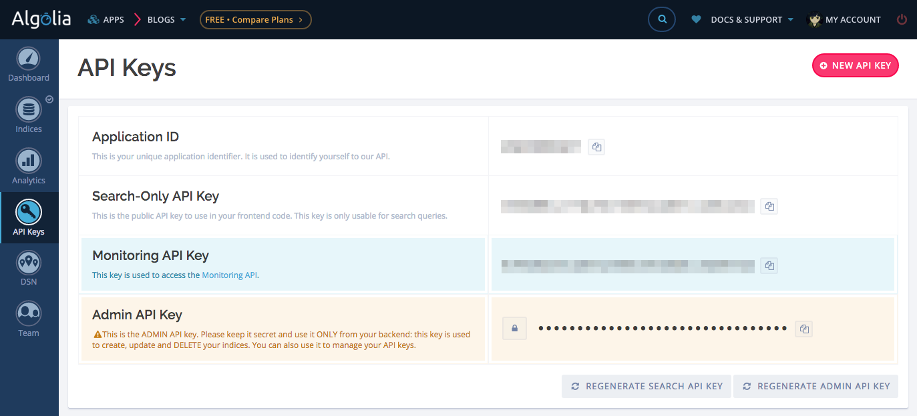Image resolution: width=917 pixels, height=416 pixels.
Task: Click the blurred Application ID value
Action: point(541,147)
